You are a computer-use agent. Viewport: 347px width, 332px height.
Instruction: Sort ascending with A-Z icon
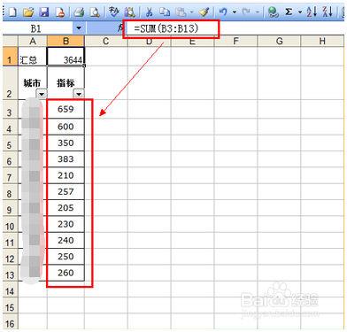(312, 12)
